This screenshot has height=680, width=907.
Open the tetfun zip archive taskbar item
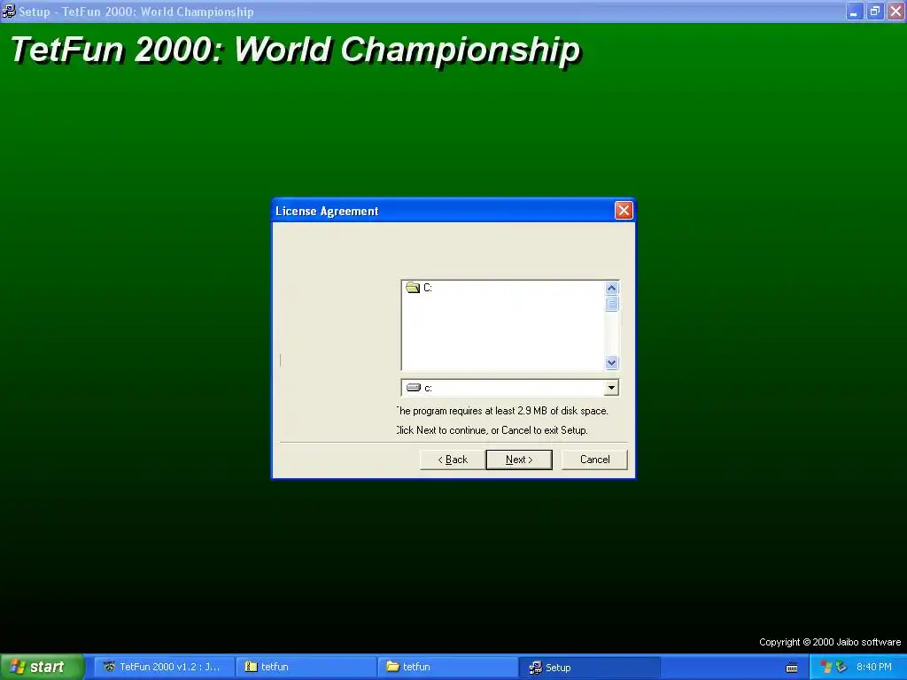(306, 667)
